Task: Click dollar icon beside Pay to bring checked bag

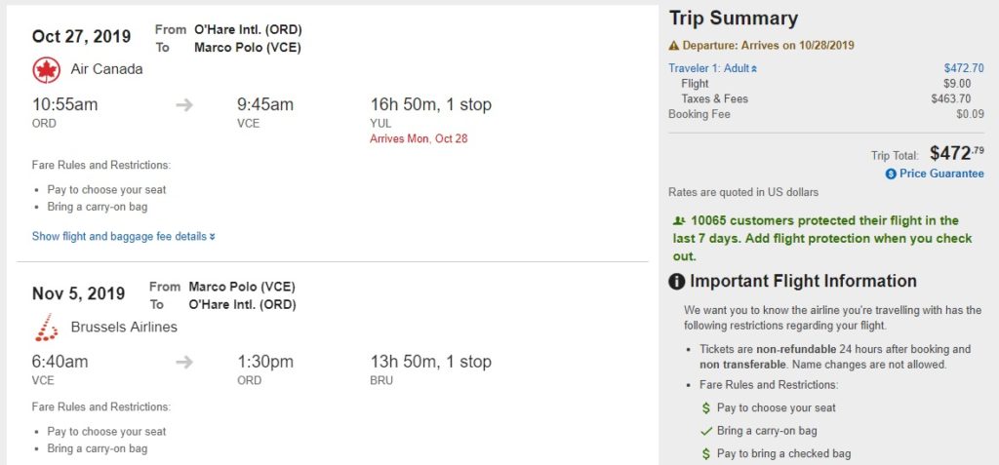Action: 706,454
